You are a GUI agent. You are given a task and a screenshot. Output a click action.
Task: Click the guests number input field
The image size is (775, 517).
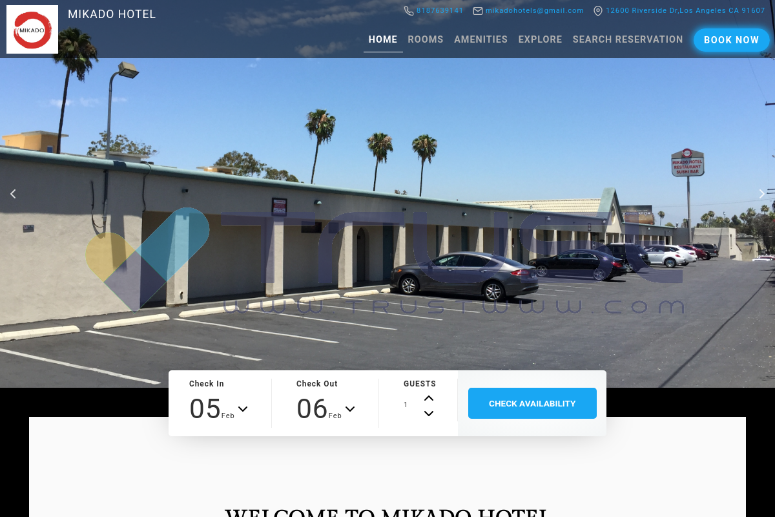(x=409, y=405)
